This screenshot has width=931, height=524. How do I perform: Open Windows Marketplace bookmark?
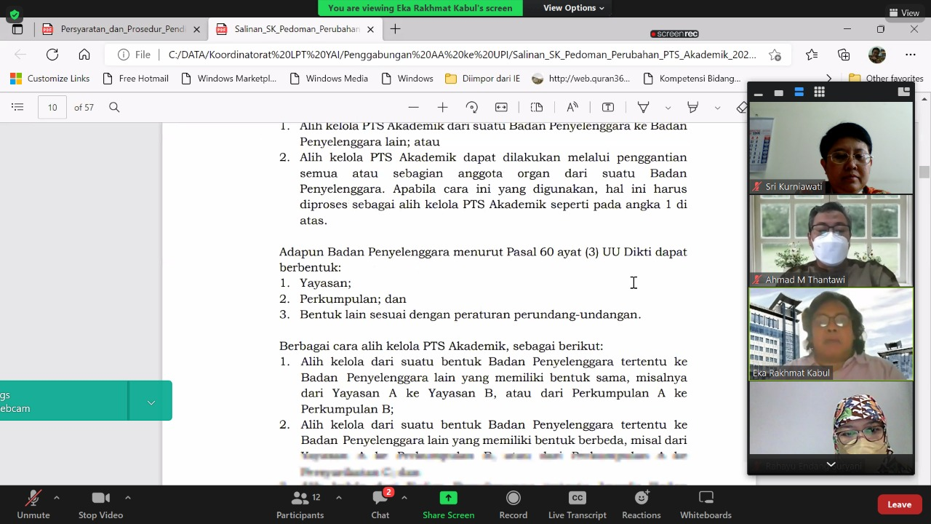pos(229,79)
